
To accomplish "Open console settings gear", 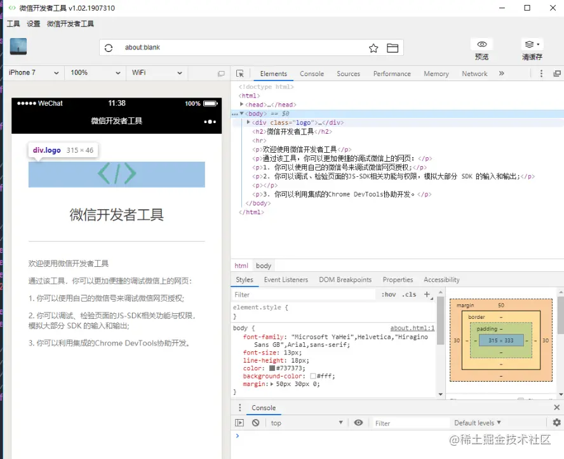I will click(557, 422).
